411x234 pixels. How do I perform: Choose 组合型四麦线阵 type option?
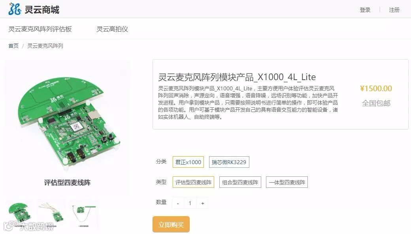point(240,182)
